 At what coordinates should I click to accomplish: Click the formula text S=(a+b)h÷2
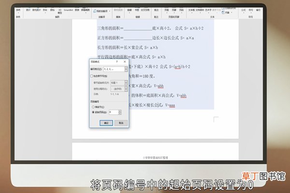(180, 67)
